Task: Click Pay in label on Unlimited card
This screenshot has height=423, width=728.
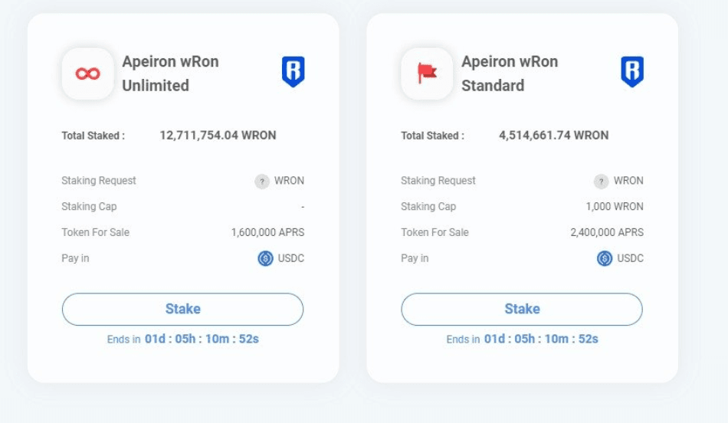Action: 75,258
